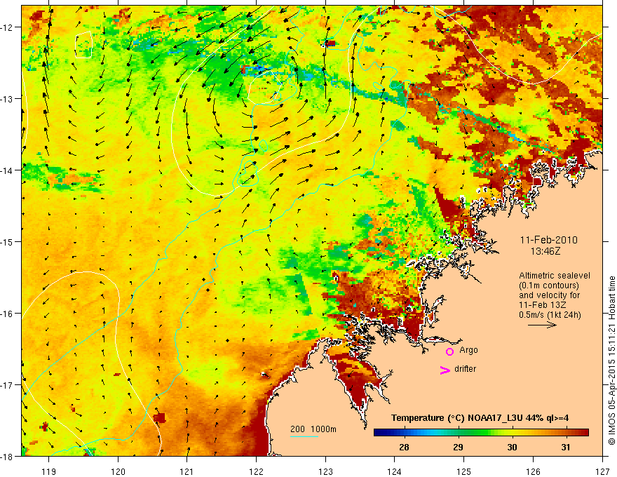Click the '0.5m/s (1kt 24h)' scale text

coord(550,315)
